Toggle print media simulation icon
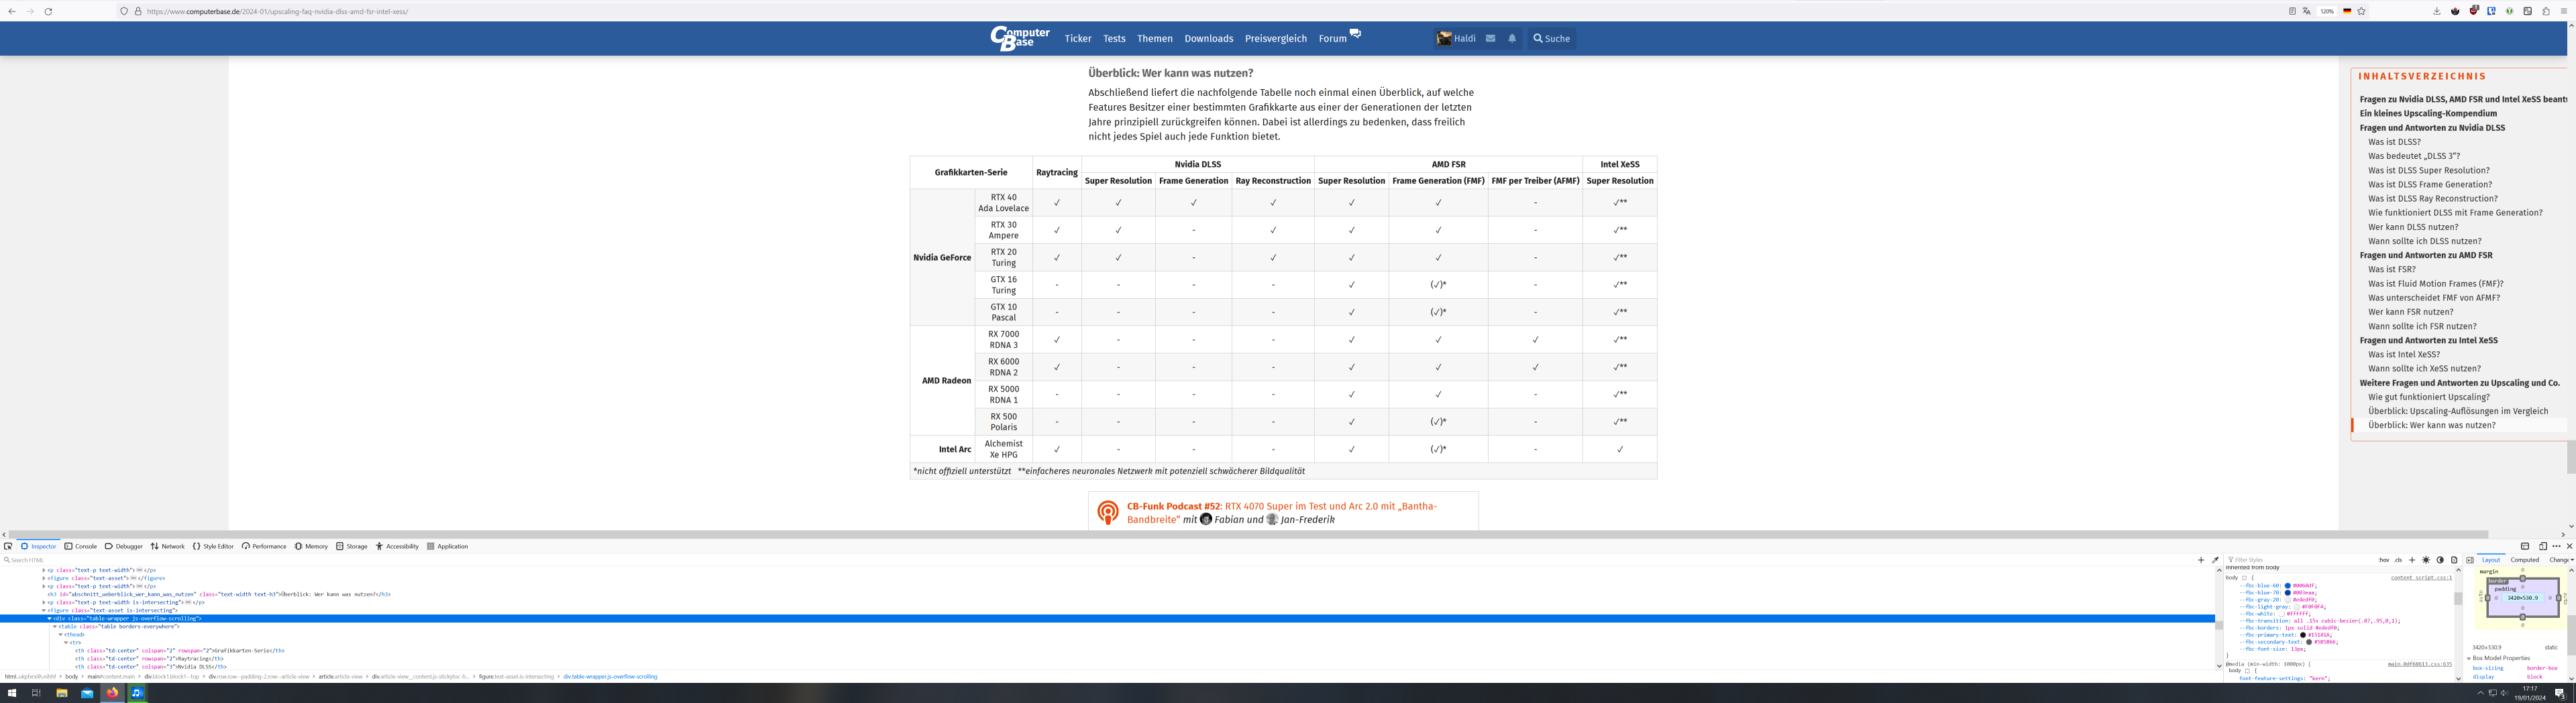Viewport: 2576px width, 703px height. click(x=2454, y=560)
